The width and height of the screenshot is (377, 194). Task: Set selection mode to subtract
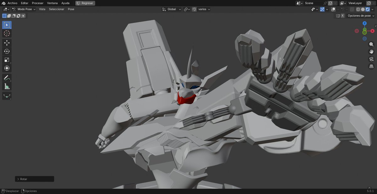pyautogui.click(x=14, y=16)
